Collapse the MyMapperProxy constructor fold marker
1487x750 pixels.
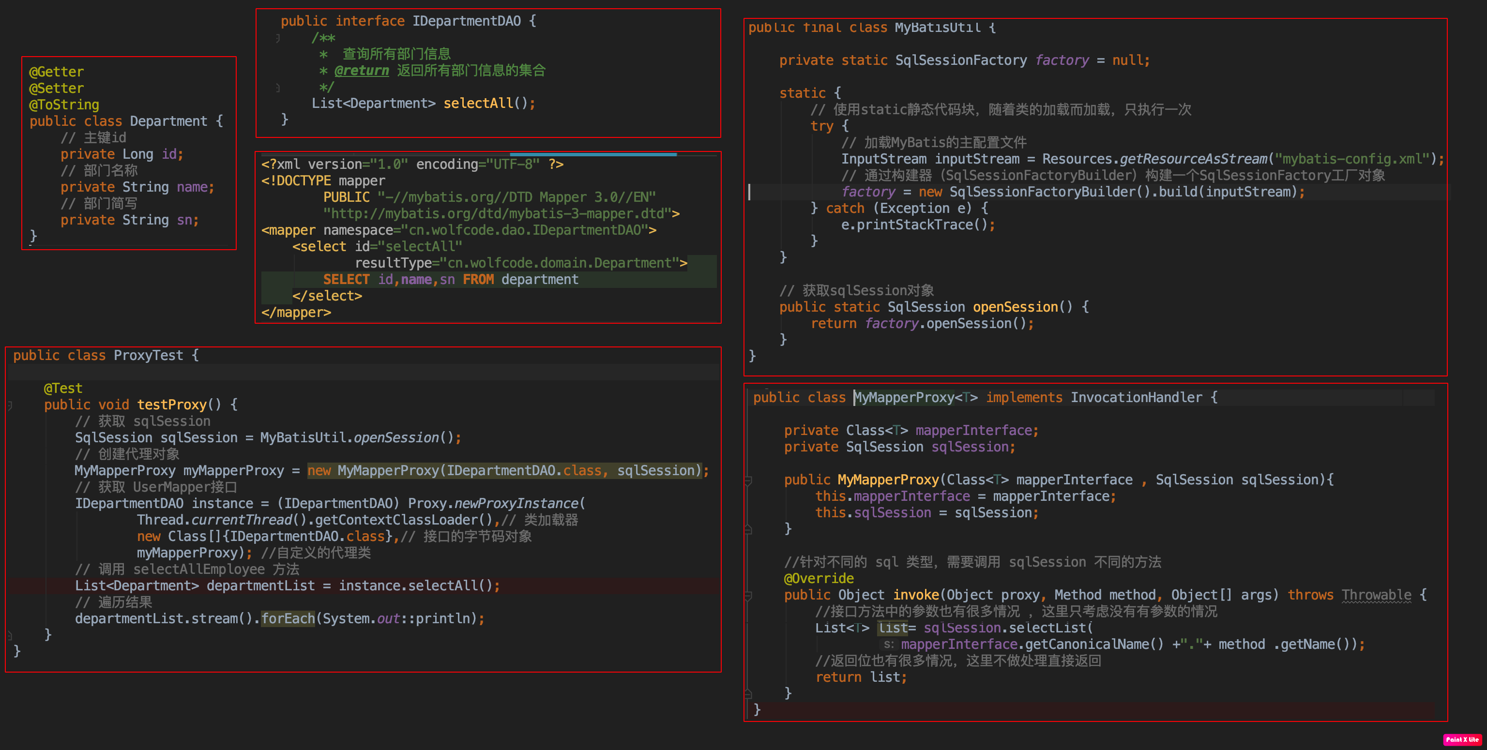748,480
